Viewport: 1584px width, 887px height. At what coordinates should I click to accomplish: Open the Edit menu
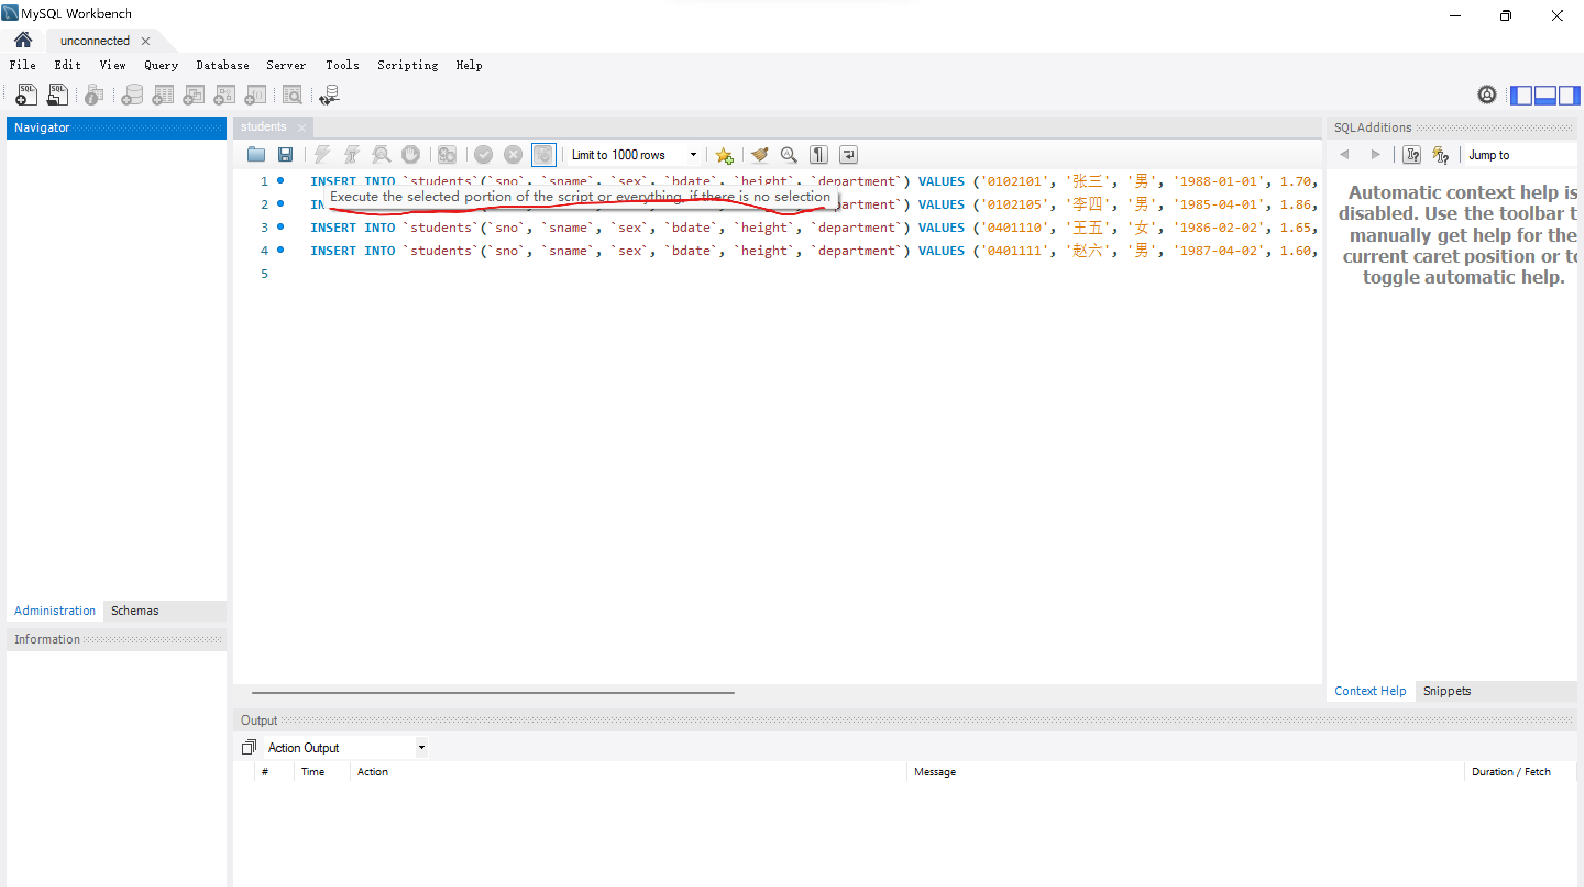pos(68,65)
